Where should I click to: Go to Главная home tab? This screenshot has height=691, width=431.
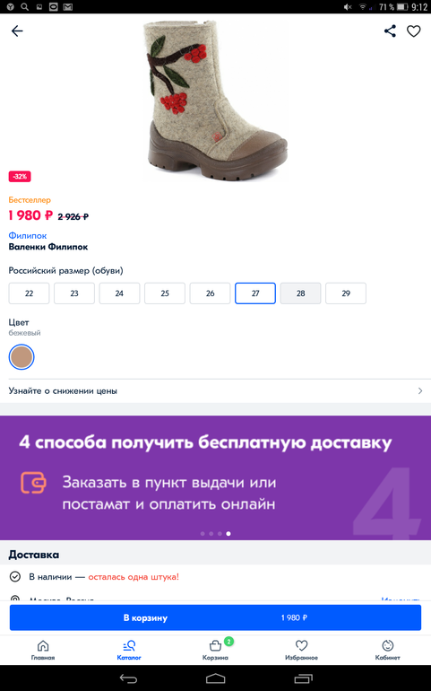(x=43, y=650)
